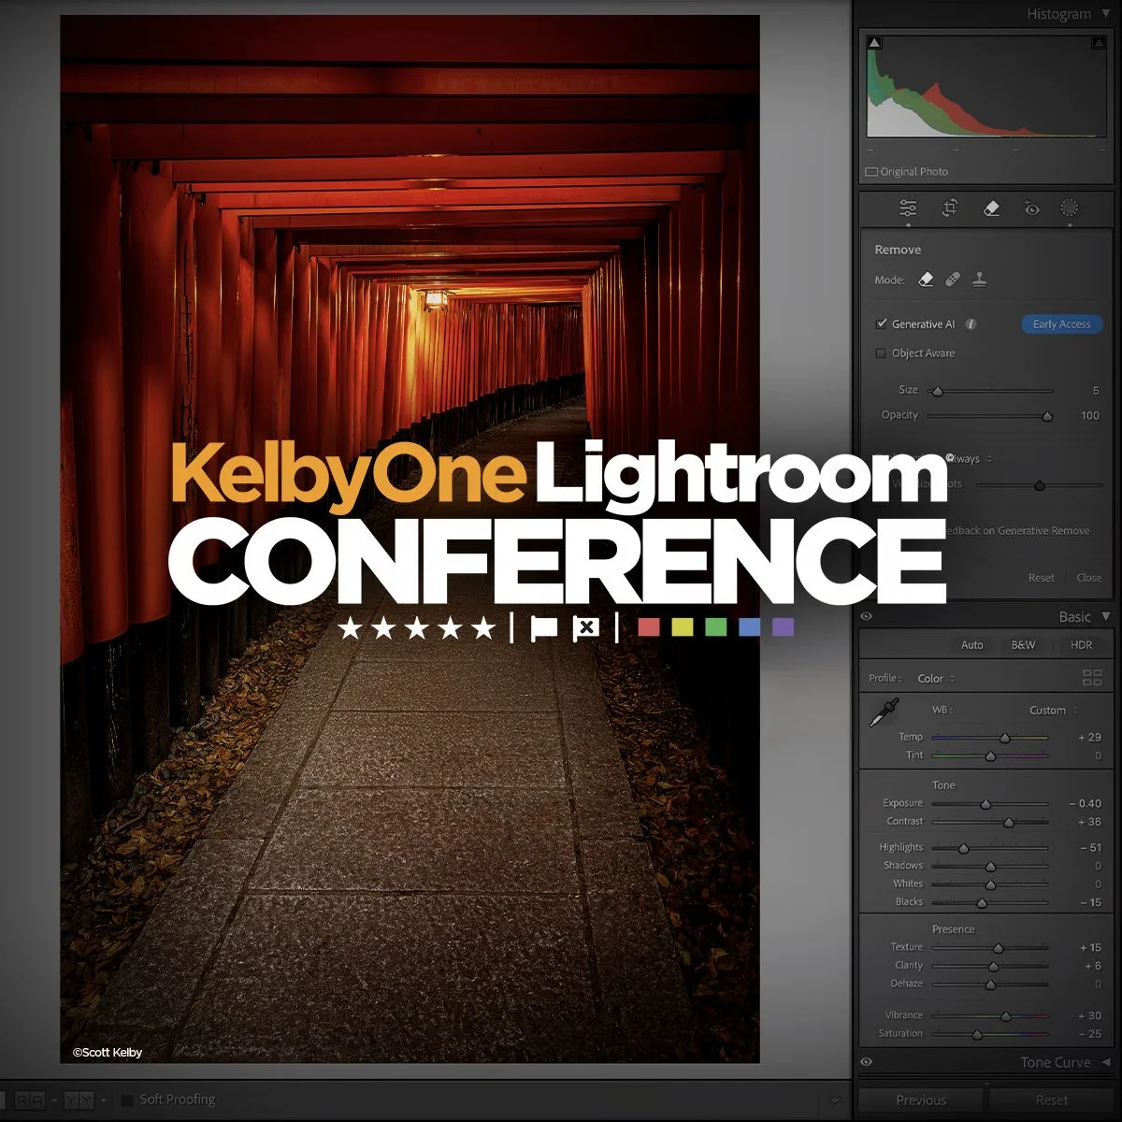Adjust the Texture slider
The height and width of the screenshot is (1122, 1122).
click(990, 948)
